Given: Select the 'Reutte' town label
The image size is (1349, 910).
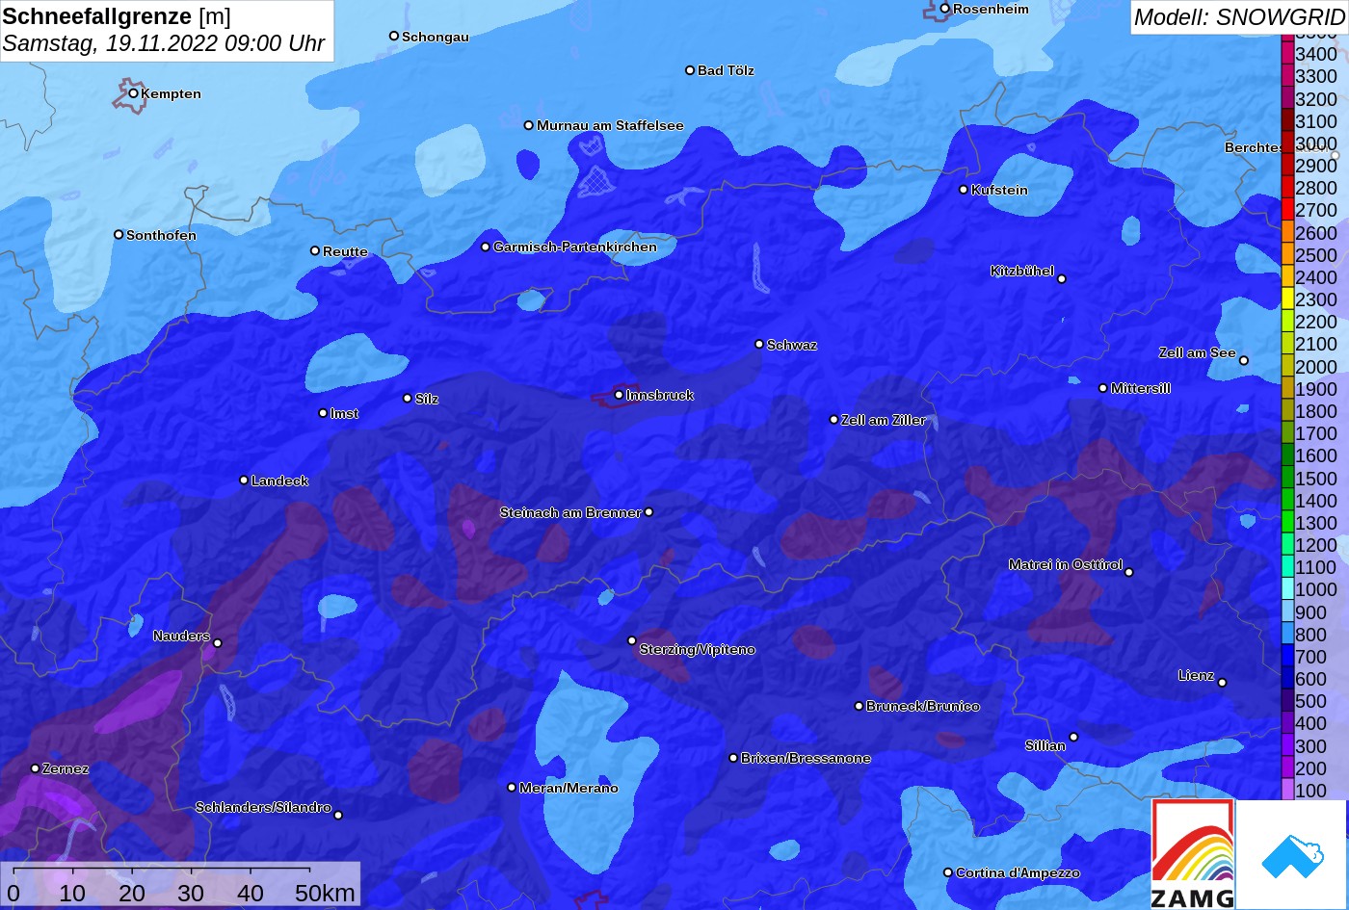Looking at the screenshot, I should pos(345,251).
